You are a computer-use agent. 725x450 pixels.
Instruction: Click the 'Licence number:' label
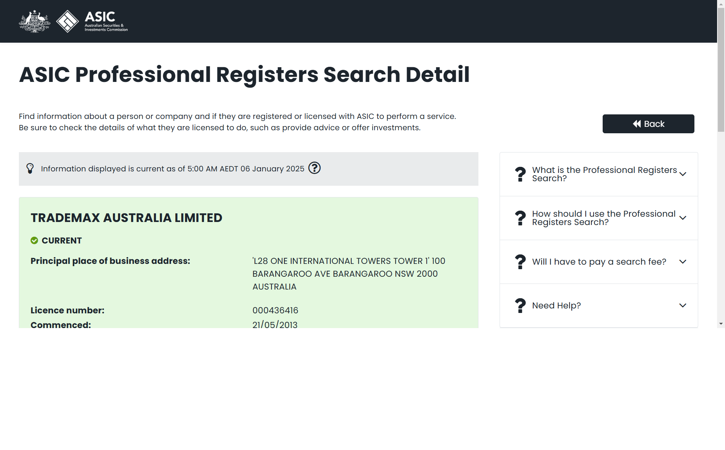click(x=67, y=310)
